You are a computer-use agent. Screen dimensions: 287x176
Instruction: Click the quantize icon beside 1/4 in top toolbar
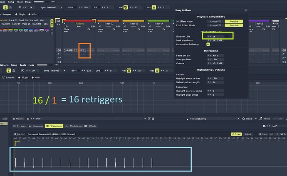[x=20, y=7]
